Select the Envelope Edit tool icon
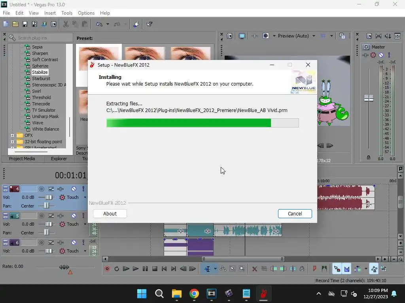Screen dimensions: 405x303 tap(223, 269)
